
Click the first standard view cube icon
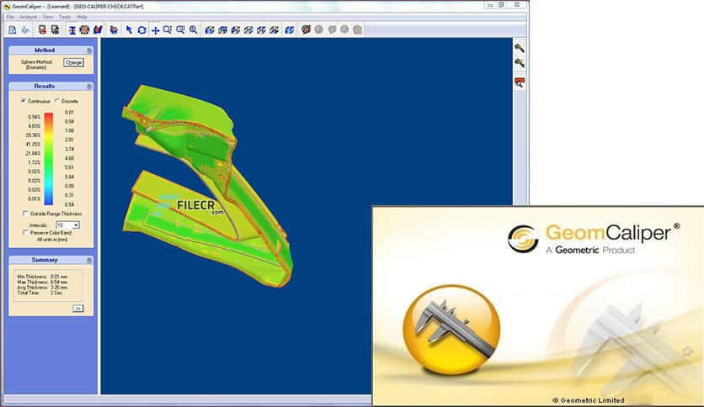pyautogui.click(x=210, y=30)
